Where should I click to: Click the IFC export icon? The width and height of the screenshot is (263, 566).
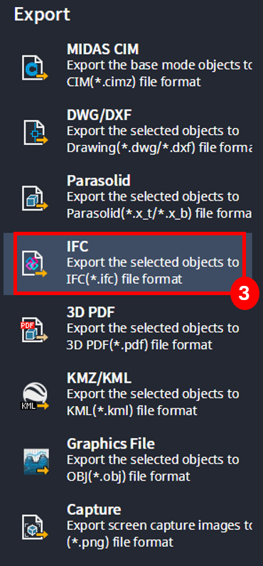[35, 264]
